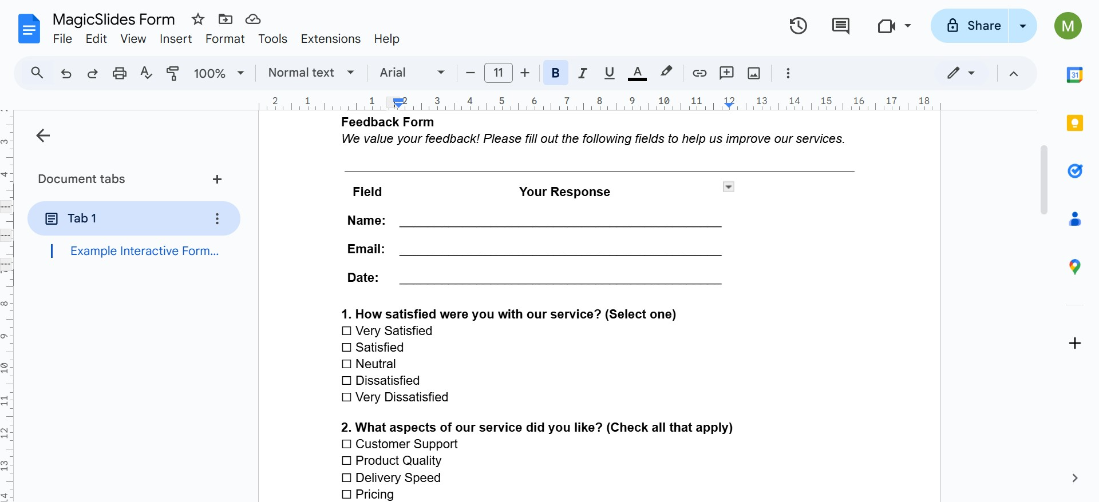Image resolution: width=1099 pixels, height=502 pixels.
Task: Decrease the font size
Action: click(x=471, y=73)
